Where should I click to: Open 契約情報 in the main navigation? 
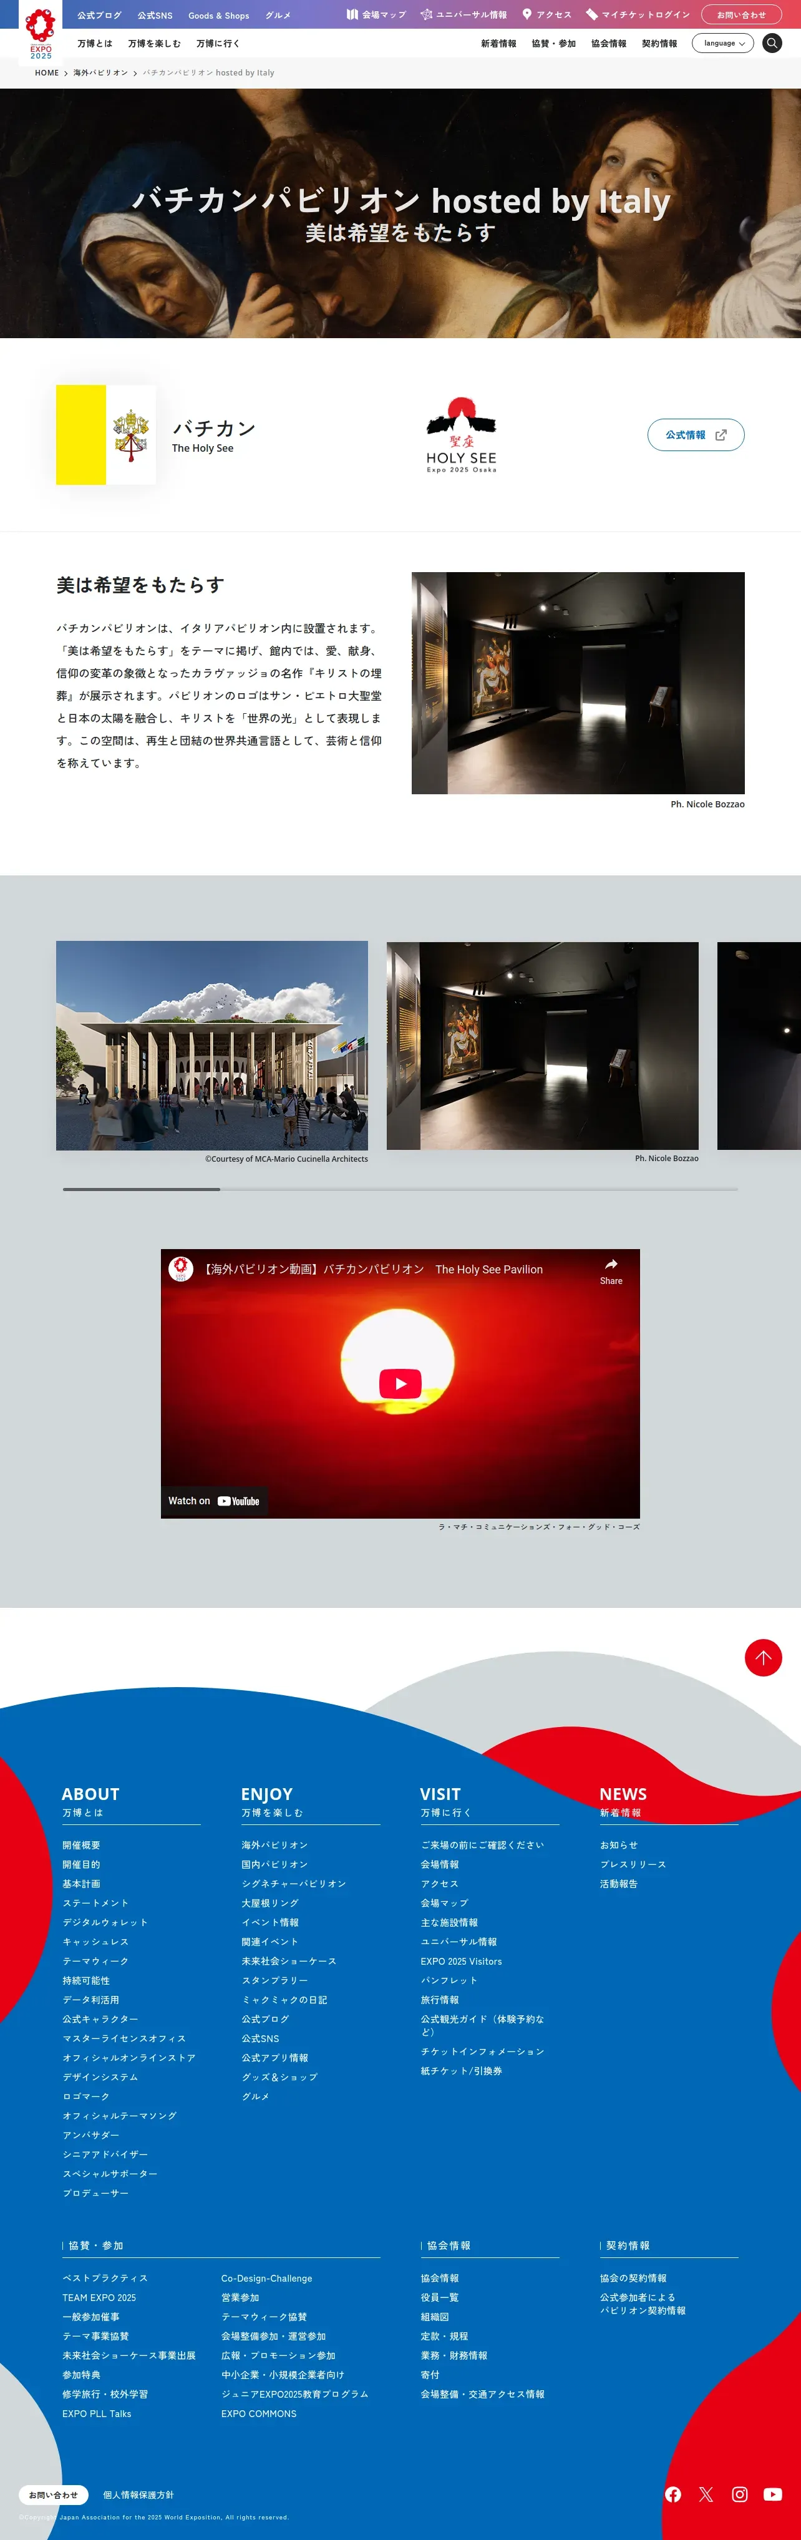pos(660,44)
